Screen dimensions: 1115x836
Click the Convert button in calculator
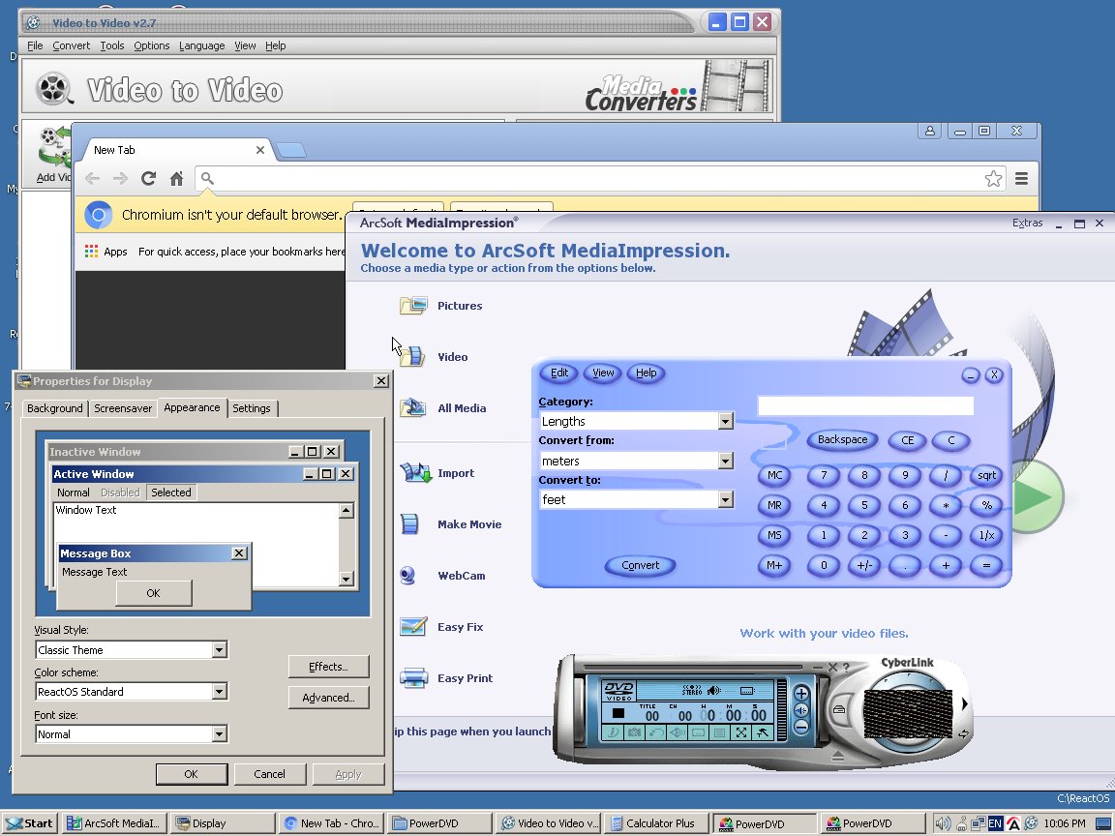coord(640,565)
